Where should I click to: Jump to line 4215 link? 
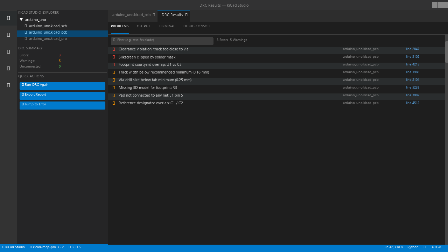(413, 64)
